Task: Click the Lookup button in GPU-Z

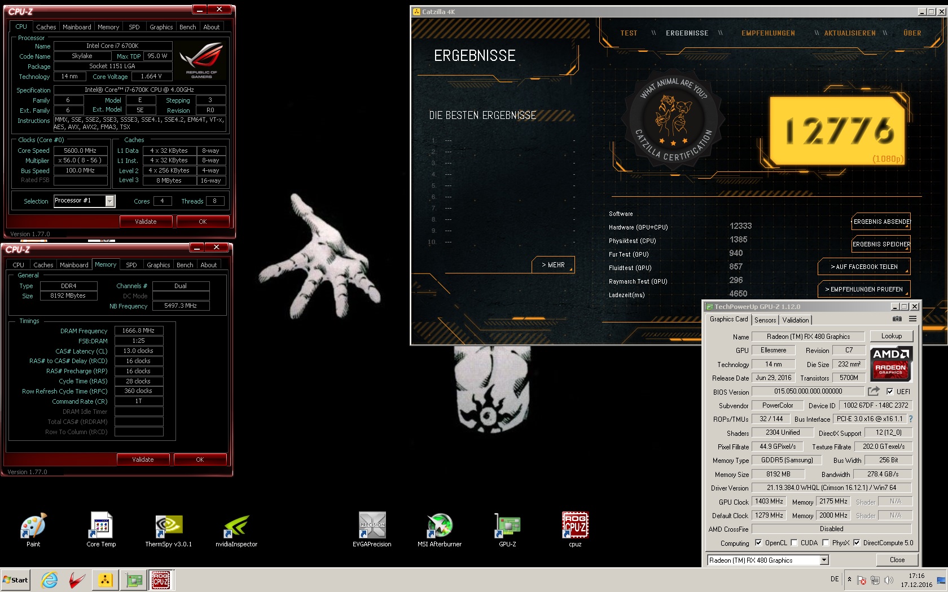Action: point(892,336)
